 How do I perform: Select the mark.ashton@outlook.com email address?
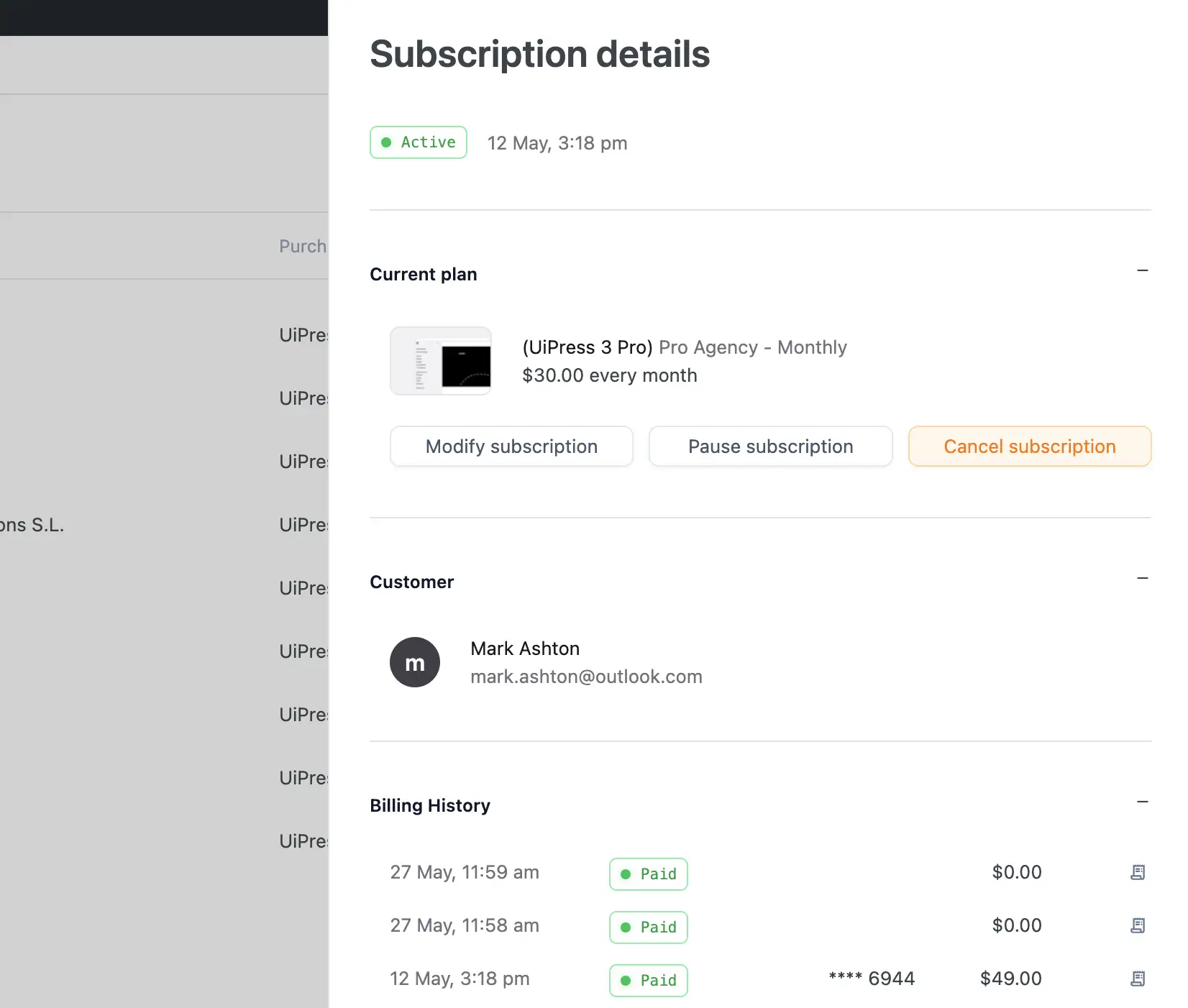pyautogui.click(x=586, y=677)
